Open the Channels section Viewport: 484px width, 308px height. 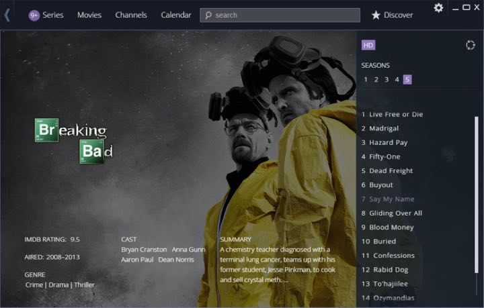(131, 15)
